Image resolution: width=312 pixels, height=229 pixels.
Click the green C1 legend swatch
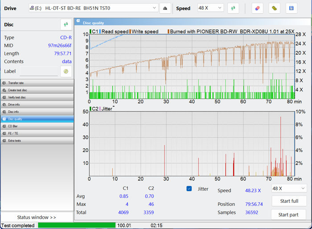[91, 32]
